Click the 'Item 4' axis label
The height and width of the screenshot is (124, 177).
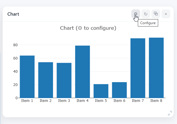click(82, 101)
